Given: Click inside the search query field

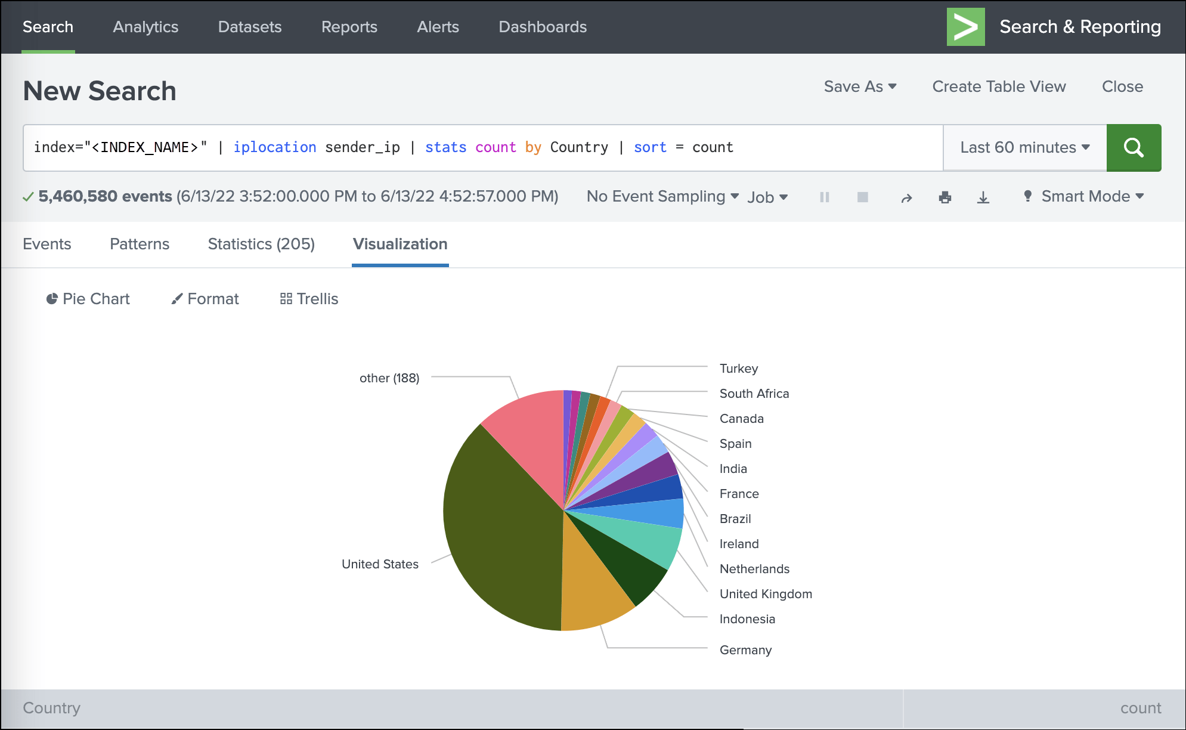Looking at the screenshot, I should click(417, 147).
